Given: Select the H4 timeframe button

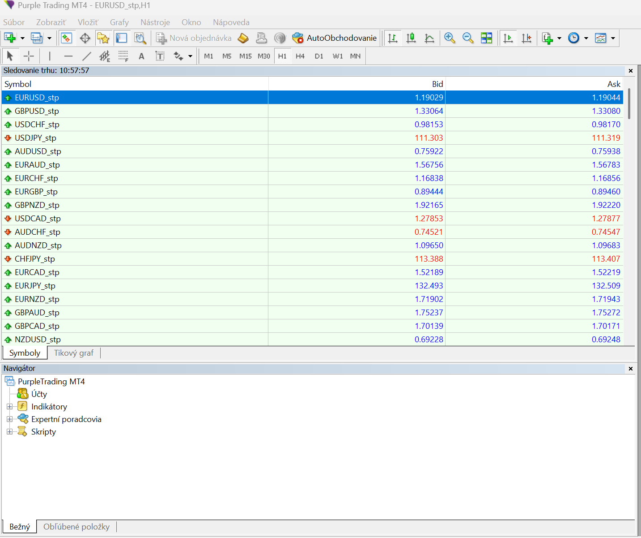Looking at the screenshot, I should [300, 56].
